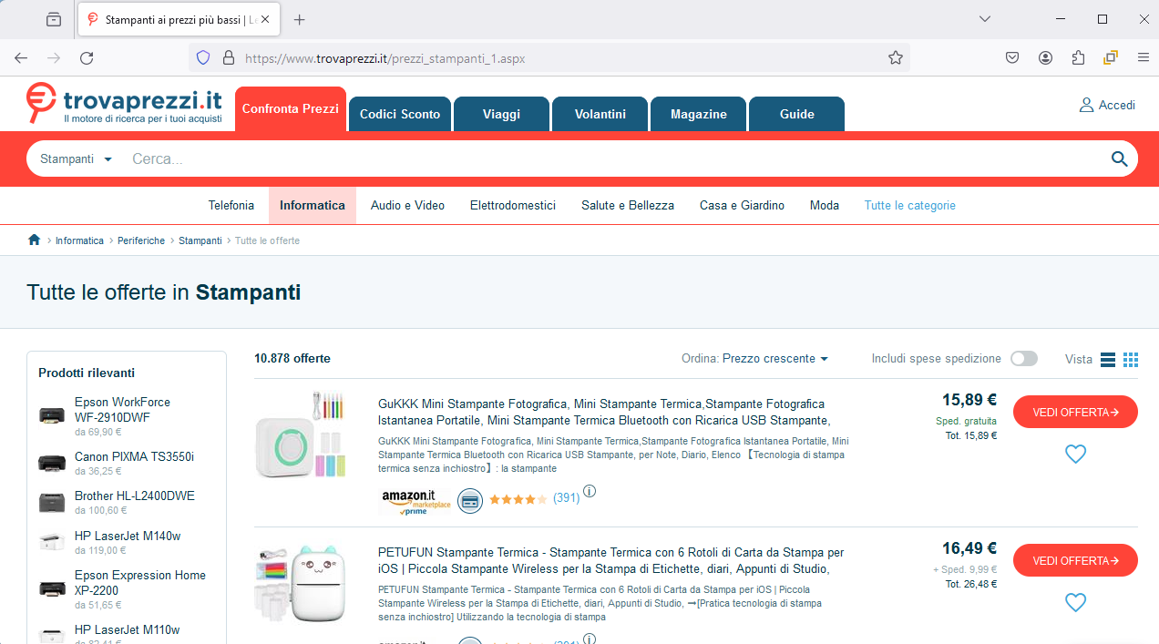Open Codici Sconto tab

tap(400, 114)
